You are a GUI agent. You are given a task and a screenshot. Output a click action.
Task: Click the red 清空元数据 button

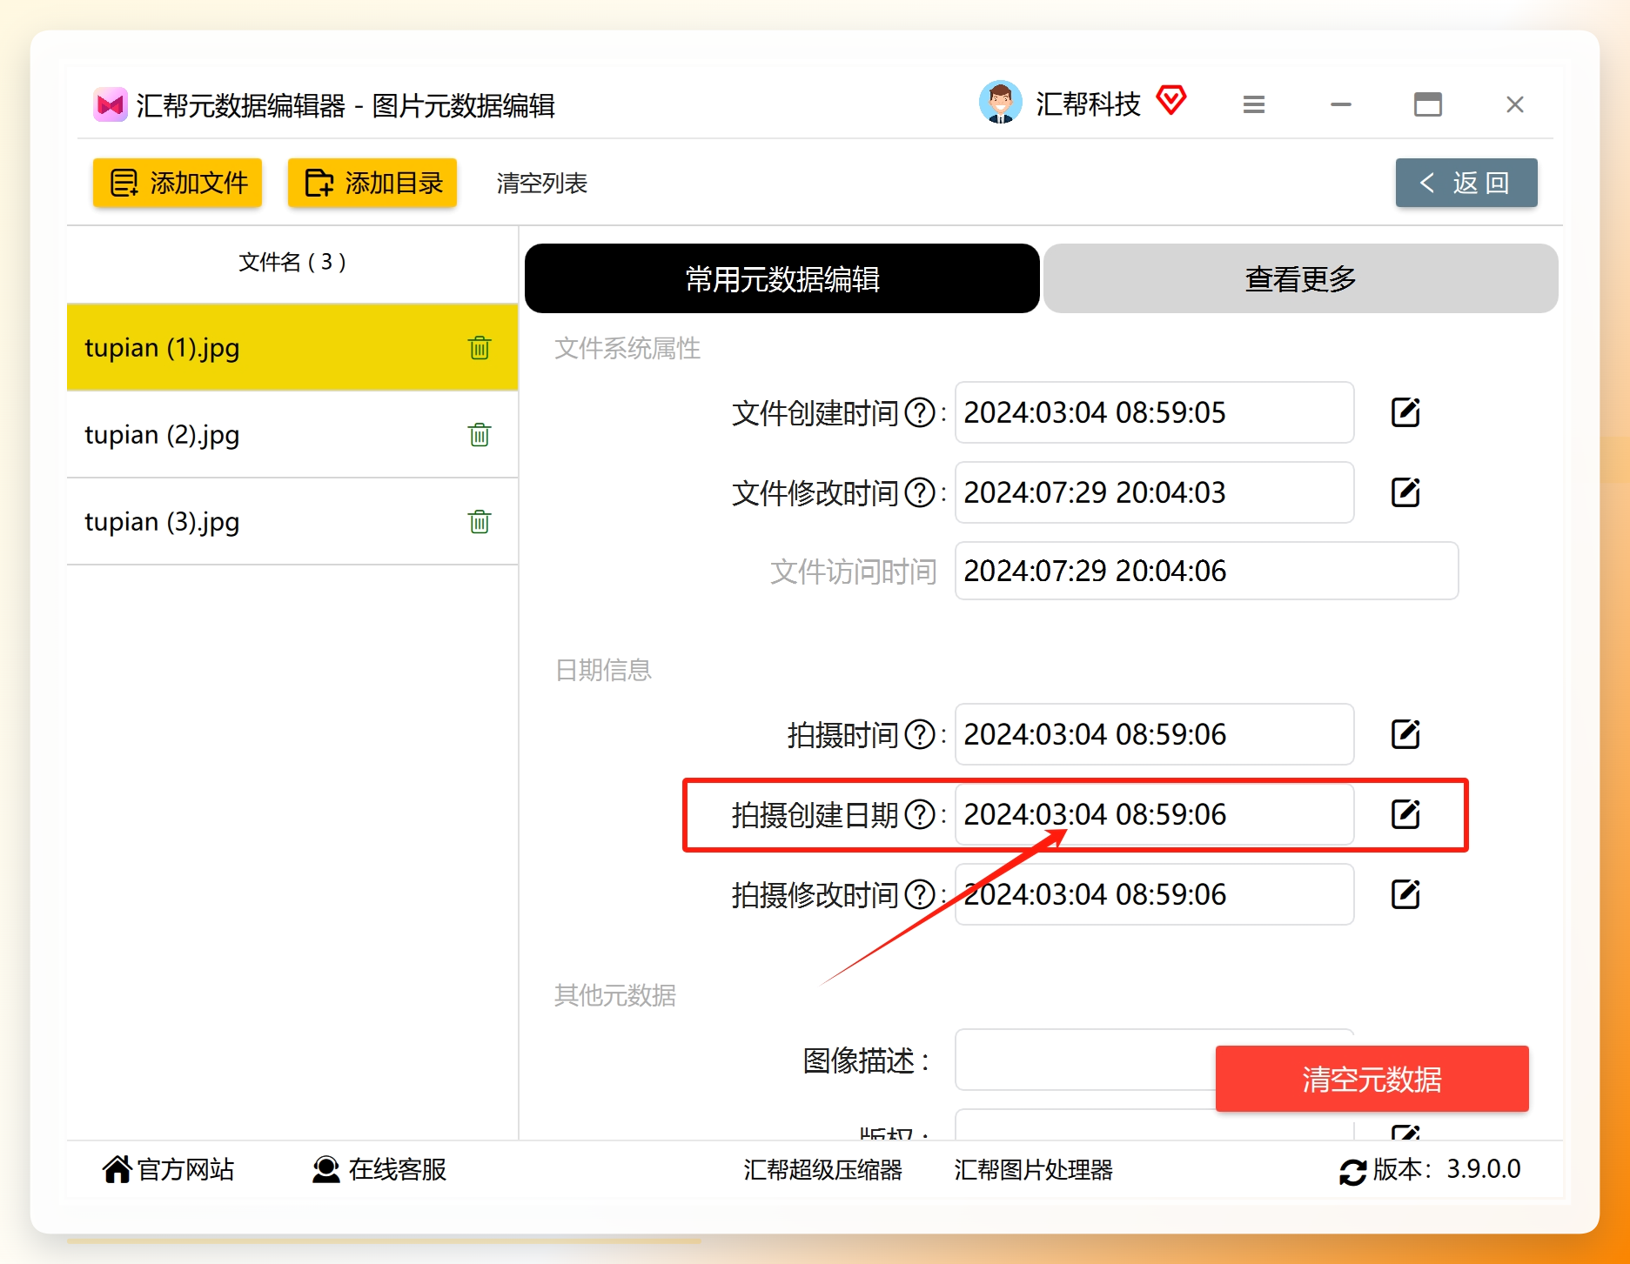tap(1372, 1079)
